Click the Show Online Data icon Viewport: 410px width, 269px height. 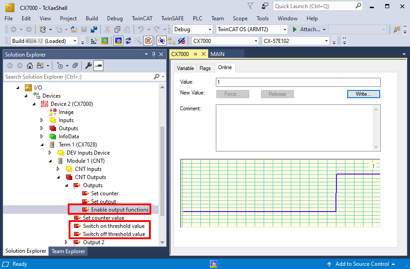tap(162, 41)
